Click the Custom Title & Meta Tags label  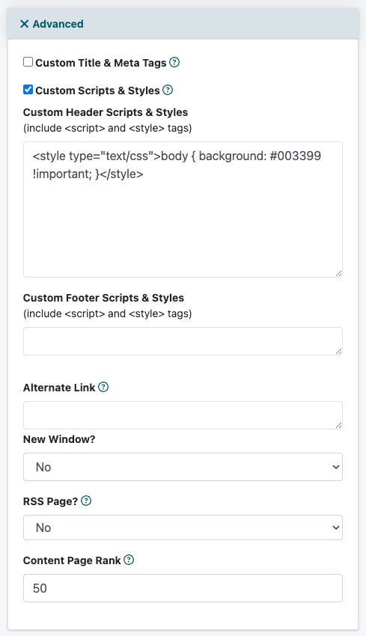pyautogui.click(x=101, y=63)
